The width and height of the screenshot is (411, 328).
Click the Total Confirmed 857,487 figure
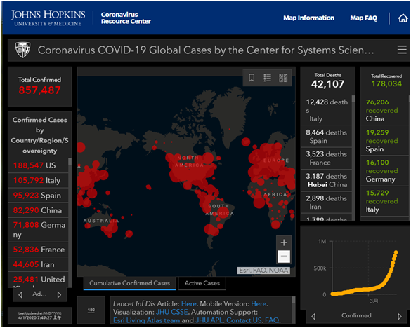(x=39, y=90)
